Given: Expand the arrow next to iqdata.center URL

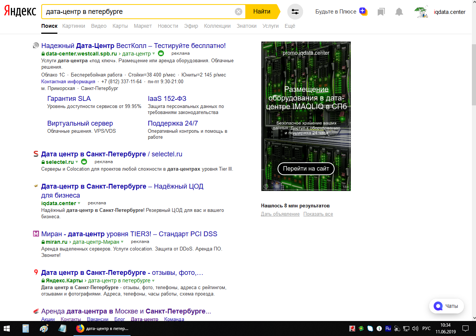Looking at the screenshot, I should 79,203.
